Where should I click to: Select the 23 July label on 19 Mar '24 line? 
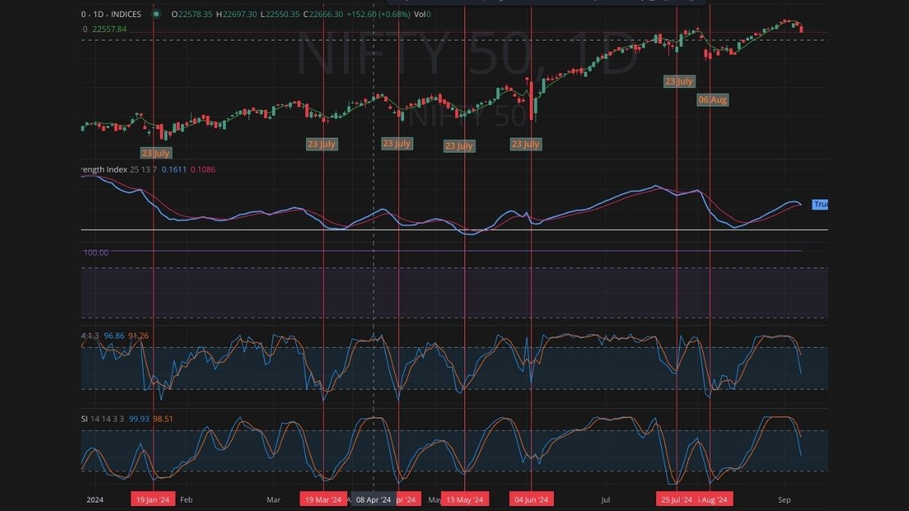(322, 144)
